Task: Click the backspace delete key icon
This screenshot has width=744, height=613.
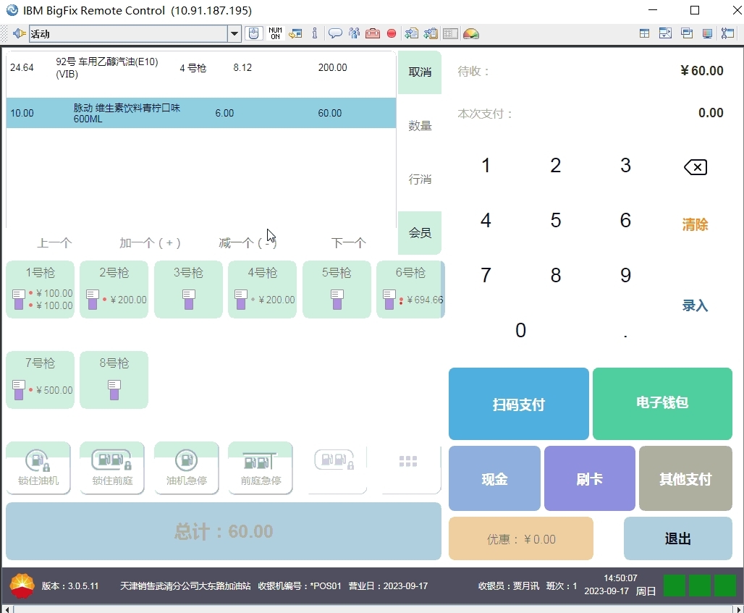Action: tap(695, 168)
